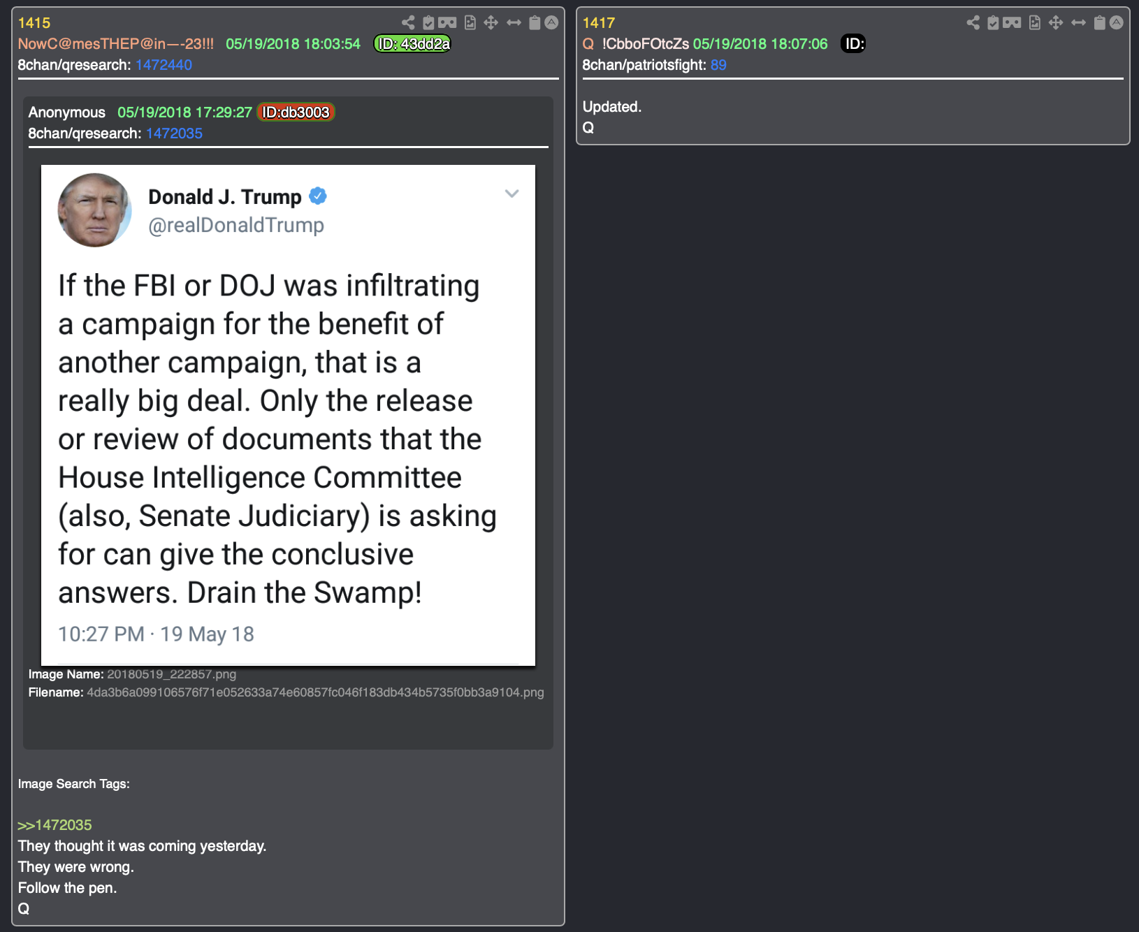Click the clipboard-check icon on post 1415
This screenshot has height=932, width=1139.
pyautogui.click(x=428, y=22)
